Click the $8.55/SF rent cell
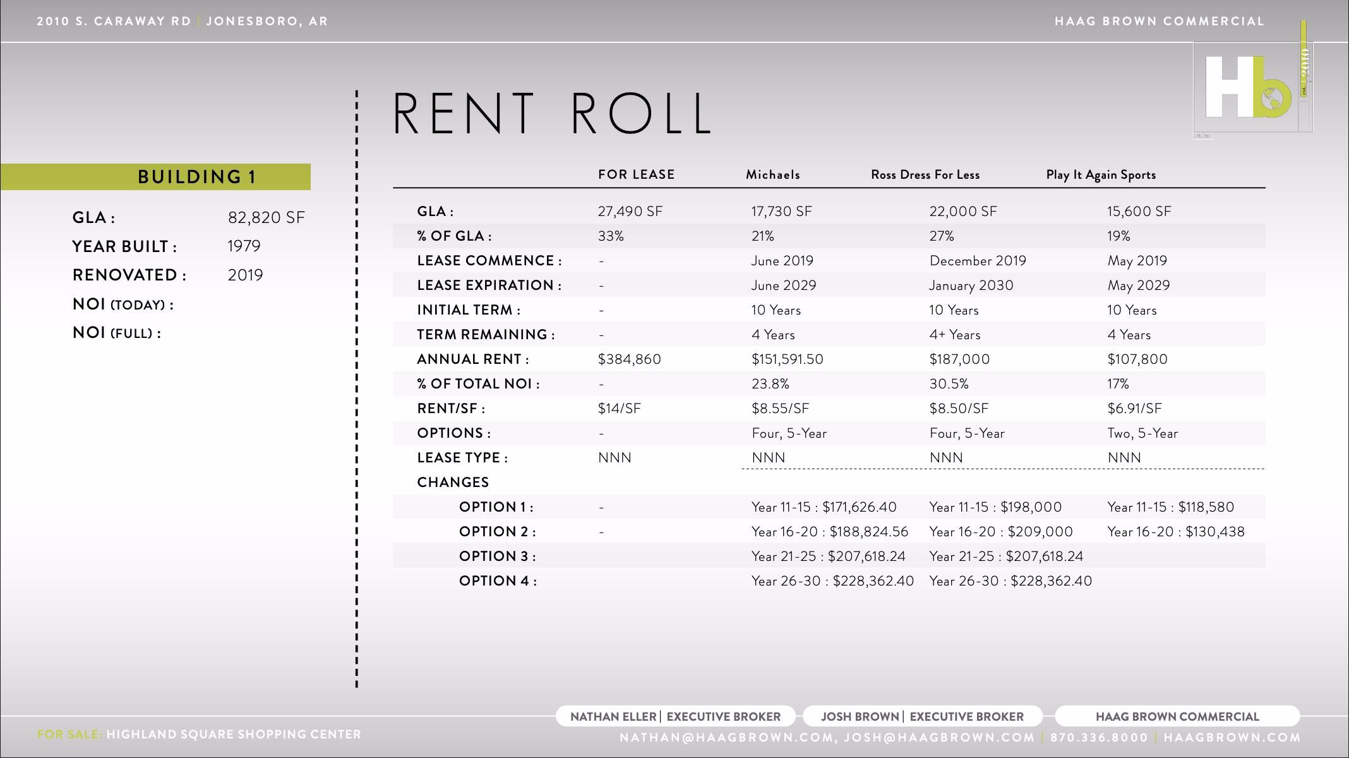This screenshot has height=758, width=1349. point(780,409)
